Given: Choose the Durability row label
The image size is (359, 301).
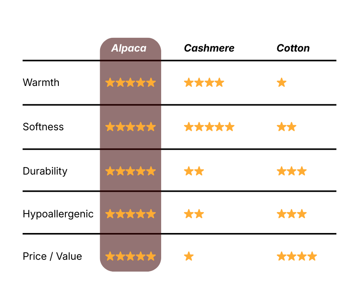Looking at the screenshot, I should coord(45,171).
